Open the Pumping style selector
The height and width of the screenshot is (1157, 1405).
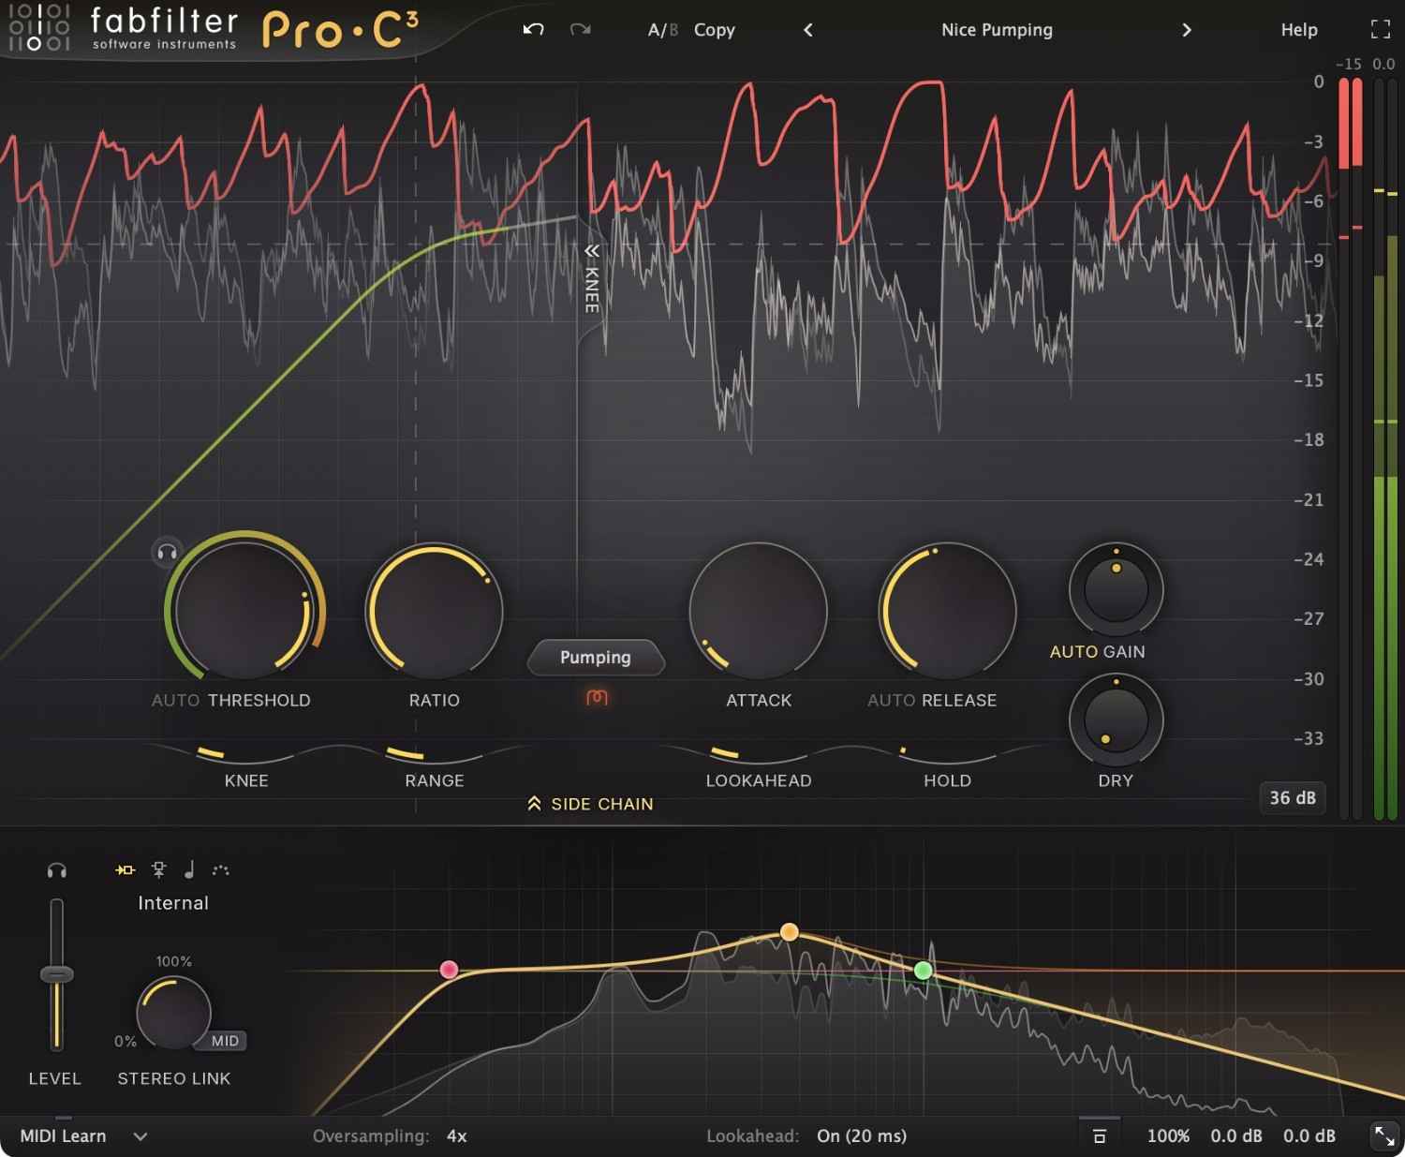tap(596, 657)
